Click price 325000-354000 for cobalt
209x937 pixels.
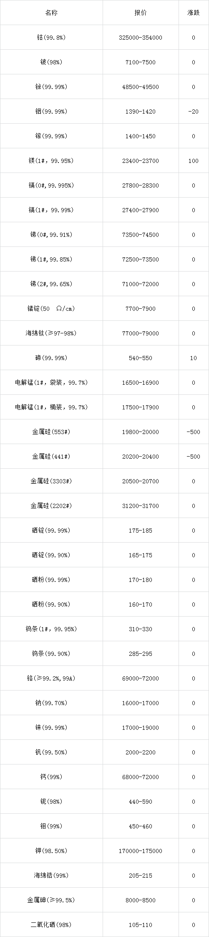(141, 38)
